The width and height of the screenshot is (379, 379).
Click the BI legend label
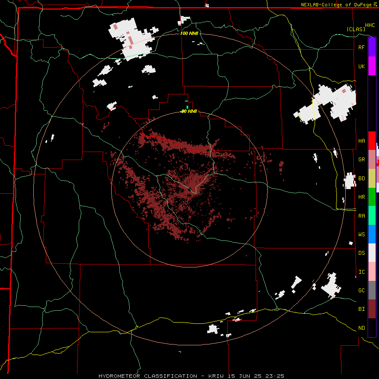click(x=361, y=309)
